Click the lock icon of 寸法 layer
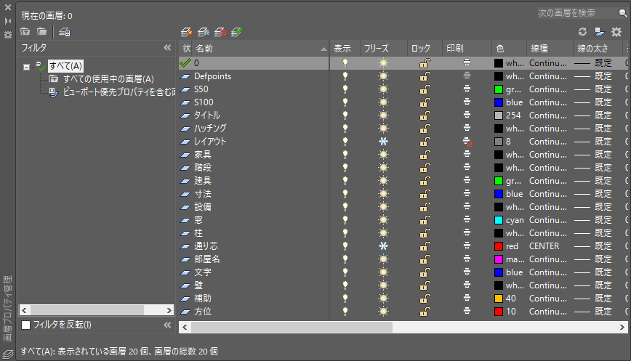This screenshot has width=631, height=361. tap(425, 194)
